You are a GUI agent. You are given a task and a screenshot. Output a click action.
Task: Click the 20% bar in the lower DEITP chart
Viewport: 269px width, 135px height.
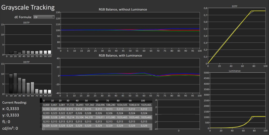(x=15, y=83)
